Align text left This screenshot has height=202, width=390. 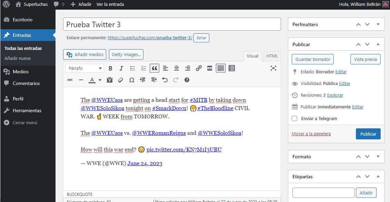coord(166,68)
